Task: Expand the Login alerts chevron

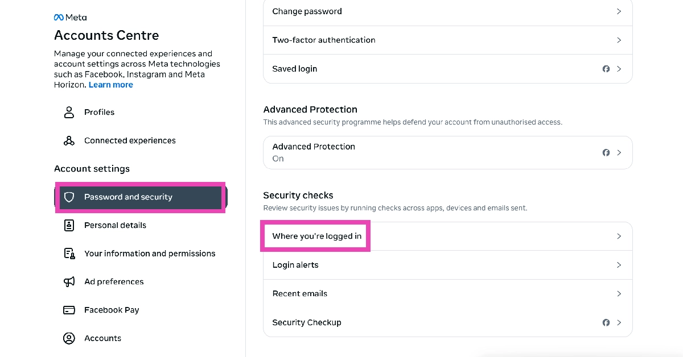Action: pyautogui.click(x=619, y=265)
